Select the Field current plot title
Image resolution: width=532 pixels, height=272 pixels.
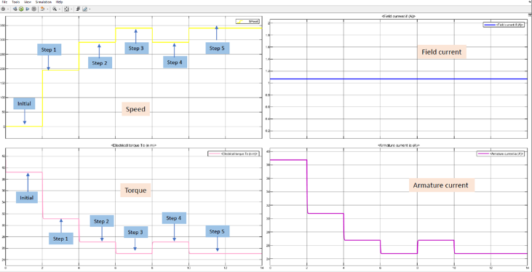[x=398, y=16]
